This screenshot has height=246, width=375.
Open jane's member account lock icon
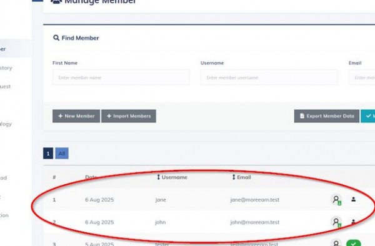(x=336, y=200)
